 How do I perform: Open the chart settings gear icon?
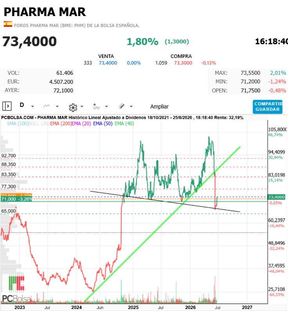[x=73, y=107]
